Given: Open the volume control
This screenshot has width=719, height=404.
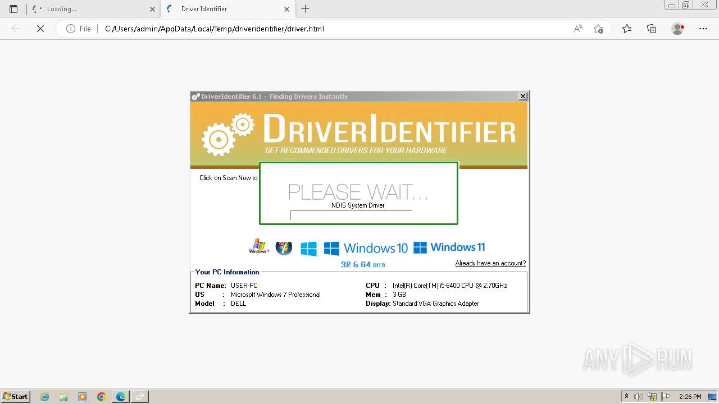Looking at the screenshot, I should tap(639, 397).
